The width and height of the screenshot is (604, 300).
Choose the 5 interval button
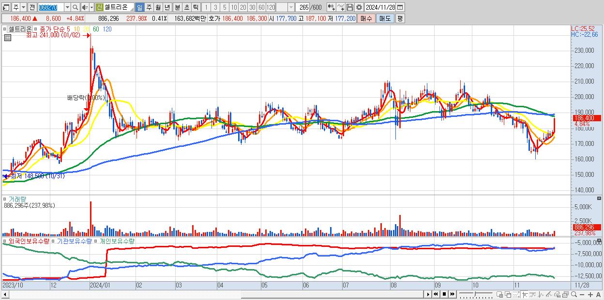point(225,8)
